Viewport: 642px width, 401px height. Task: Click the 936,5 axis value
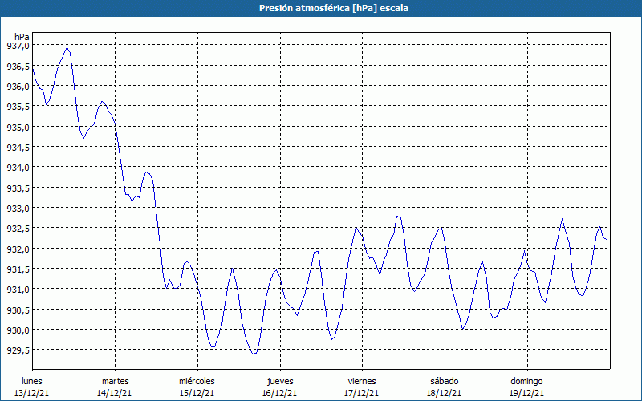click(x=18, y=67)
